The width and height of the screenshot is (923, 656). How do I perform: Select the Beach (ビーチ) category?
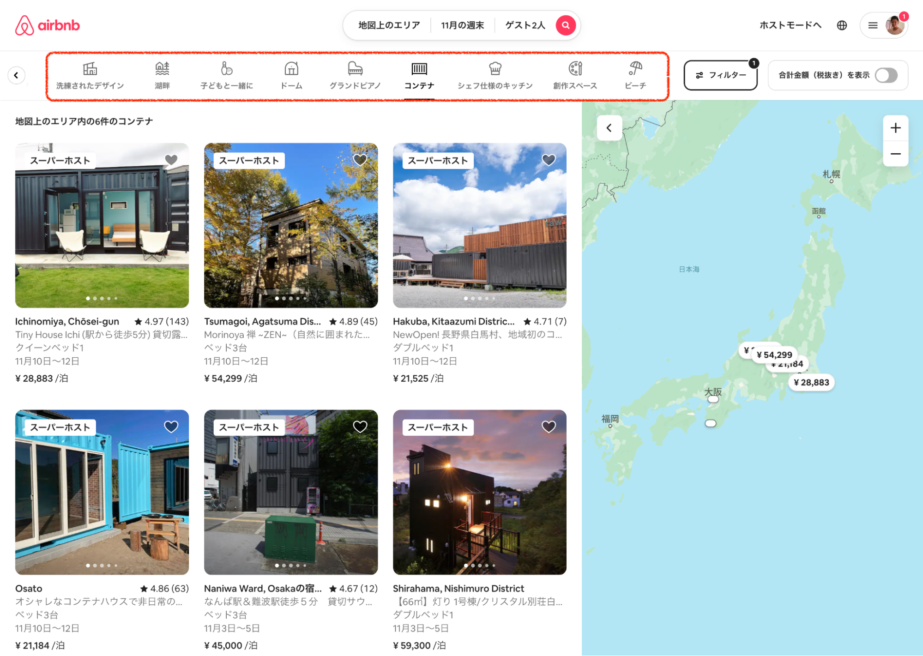635,75
